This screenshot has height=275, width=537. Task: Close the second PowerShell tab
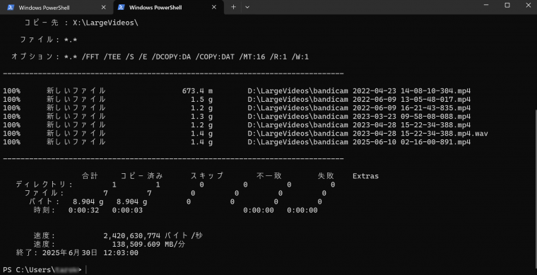tap(214, 7)
